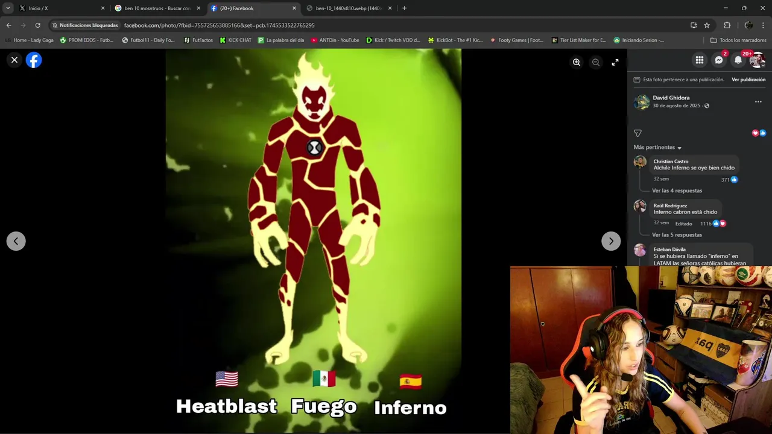Open the Facebook menu grid

(x=700, y=60)
